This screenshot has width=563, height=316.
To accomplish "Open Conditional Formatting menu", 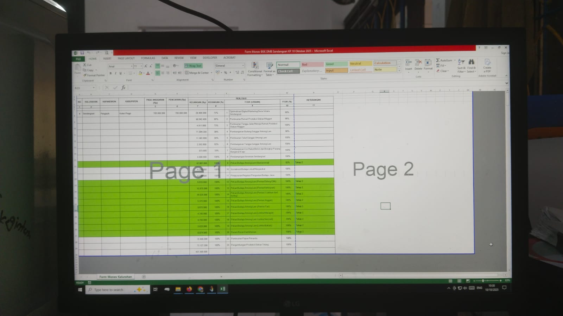I will point(255,69).
